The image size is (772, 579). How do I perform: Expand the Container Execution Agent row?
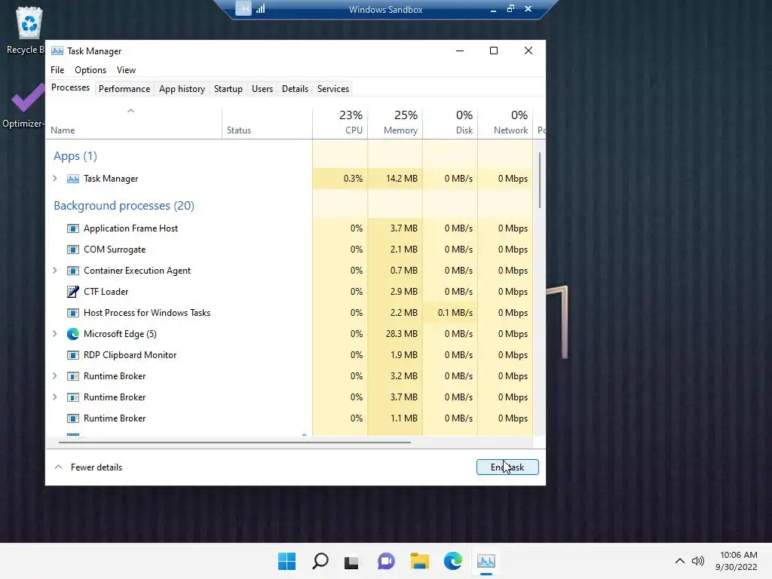pyautogui.click(x=55, y=271)
